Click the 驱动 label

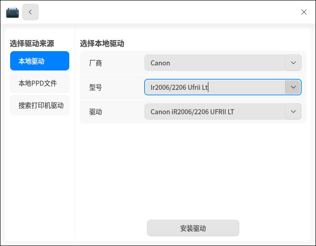coord(96,112)
